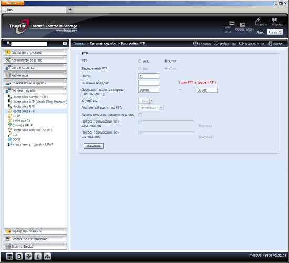Viewport: 289px width, 263px height.
Task: Expand Сеть и сервисы section
Action: [x=35, y=68]
